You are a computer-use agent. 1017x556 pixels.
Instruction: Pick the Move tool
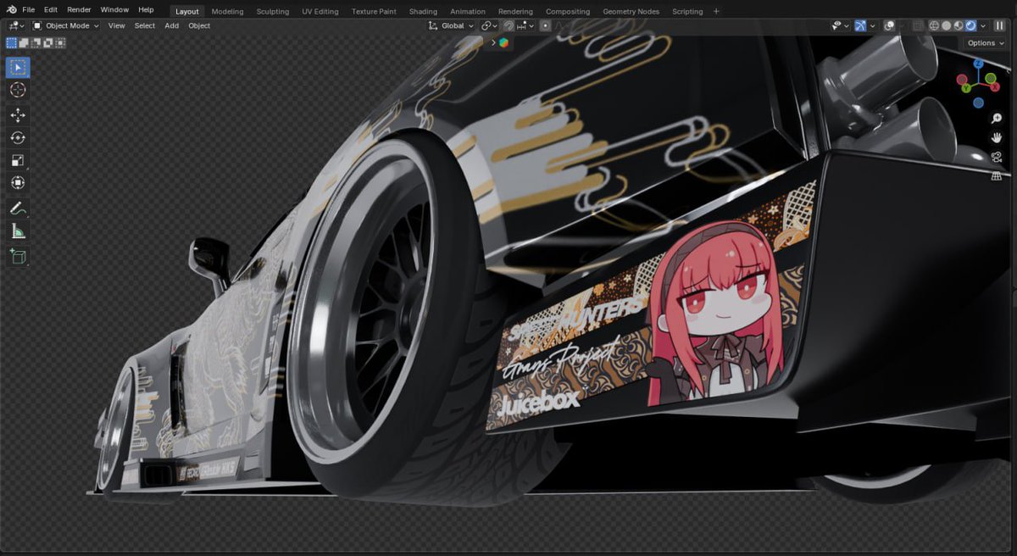pyautogui.click(x=18, y=114)
